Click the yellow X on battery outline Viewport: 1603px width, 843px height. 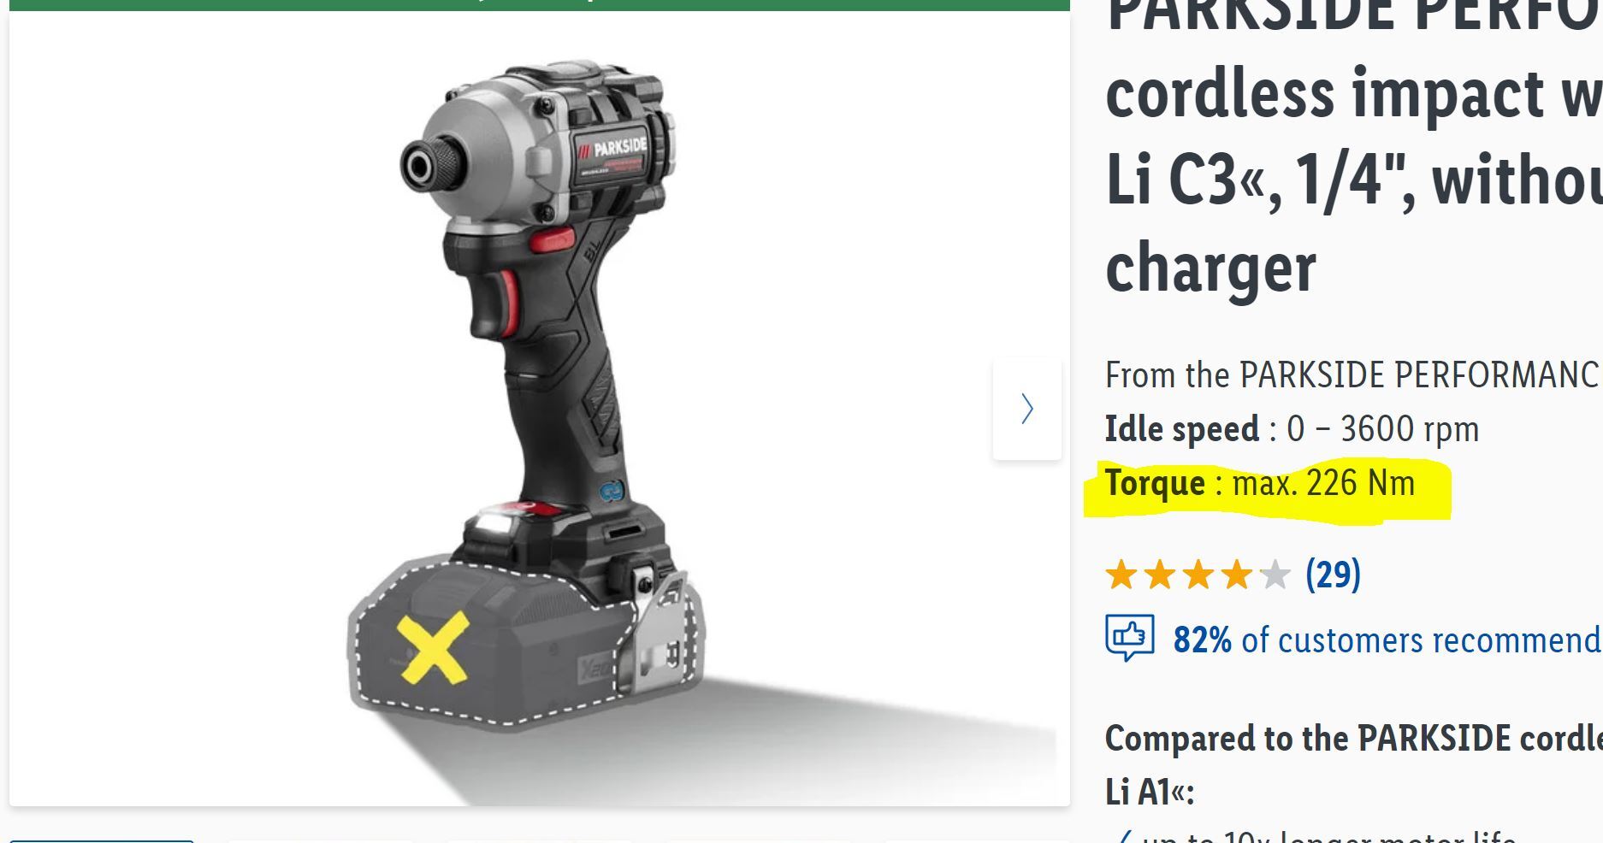tap(433, 647)
